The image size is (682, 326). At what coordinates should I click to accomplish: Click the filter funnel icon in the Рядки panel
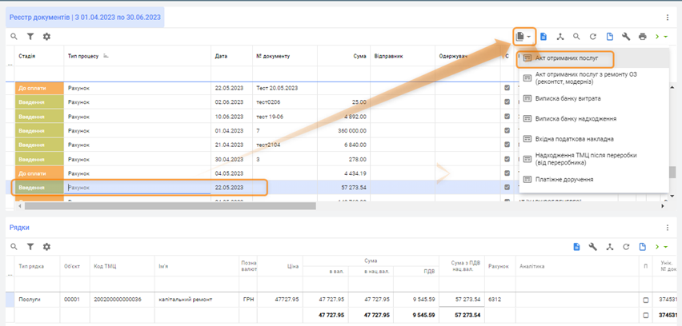point(30,248)
